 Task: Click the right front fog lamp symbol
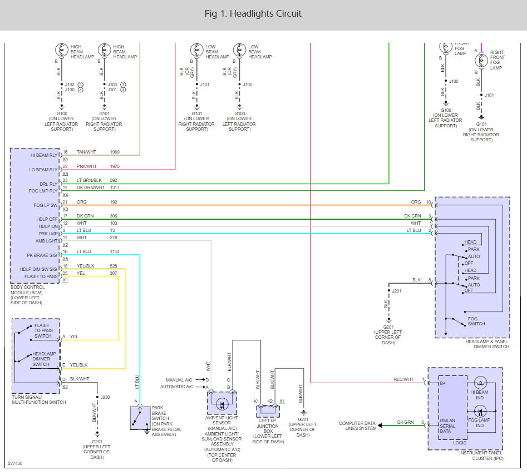481,61
